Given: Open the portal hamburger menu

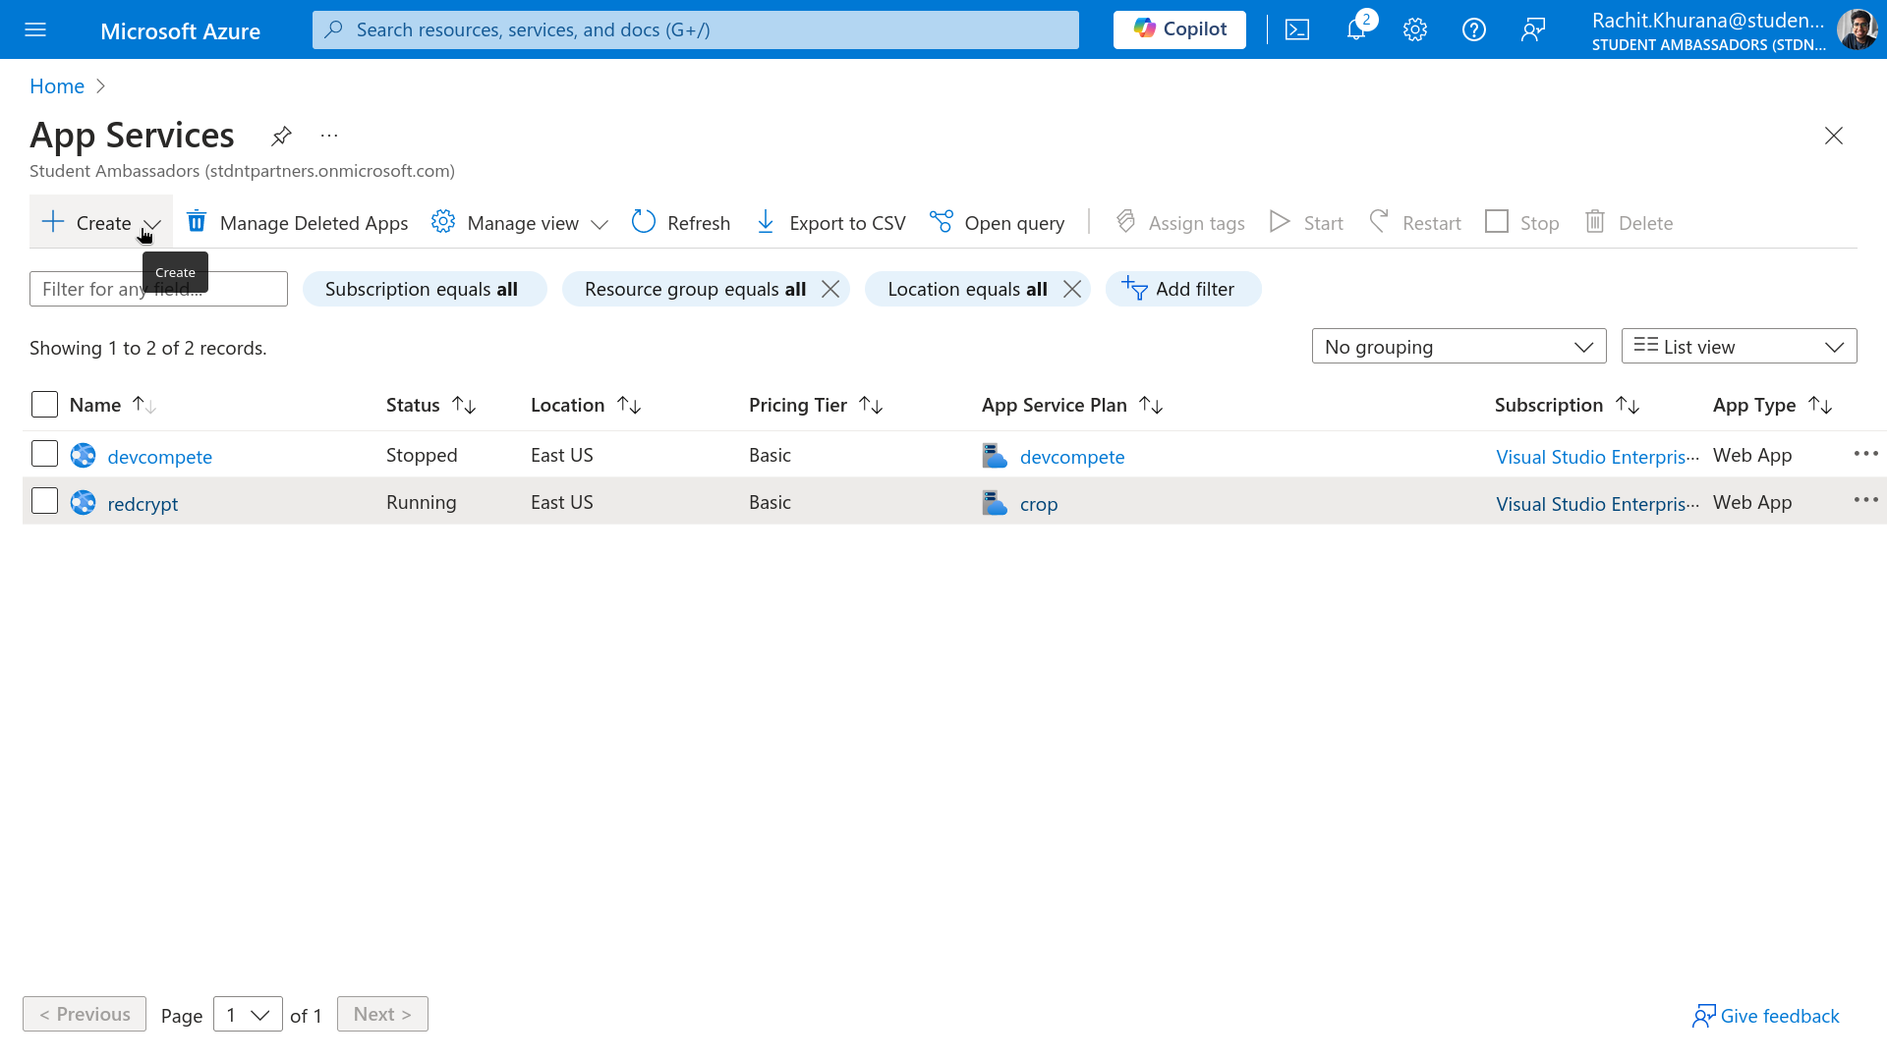Looking at the screenshot, I should click(x=36, y=29).
